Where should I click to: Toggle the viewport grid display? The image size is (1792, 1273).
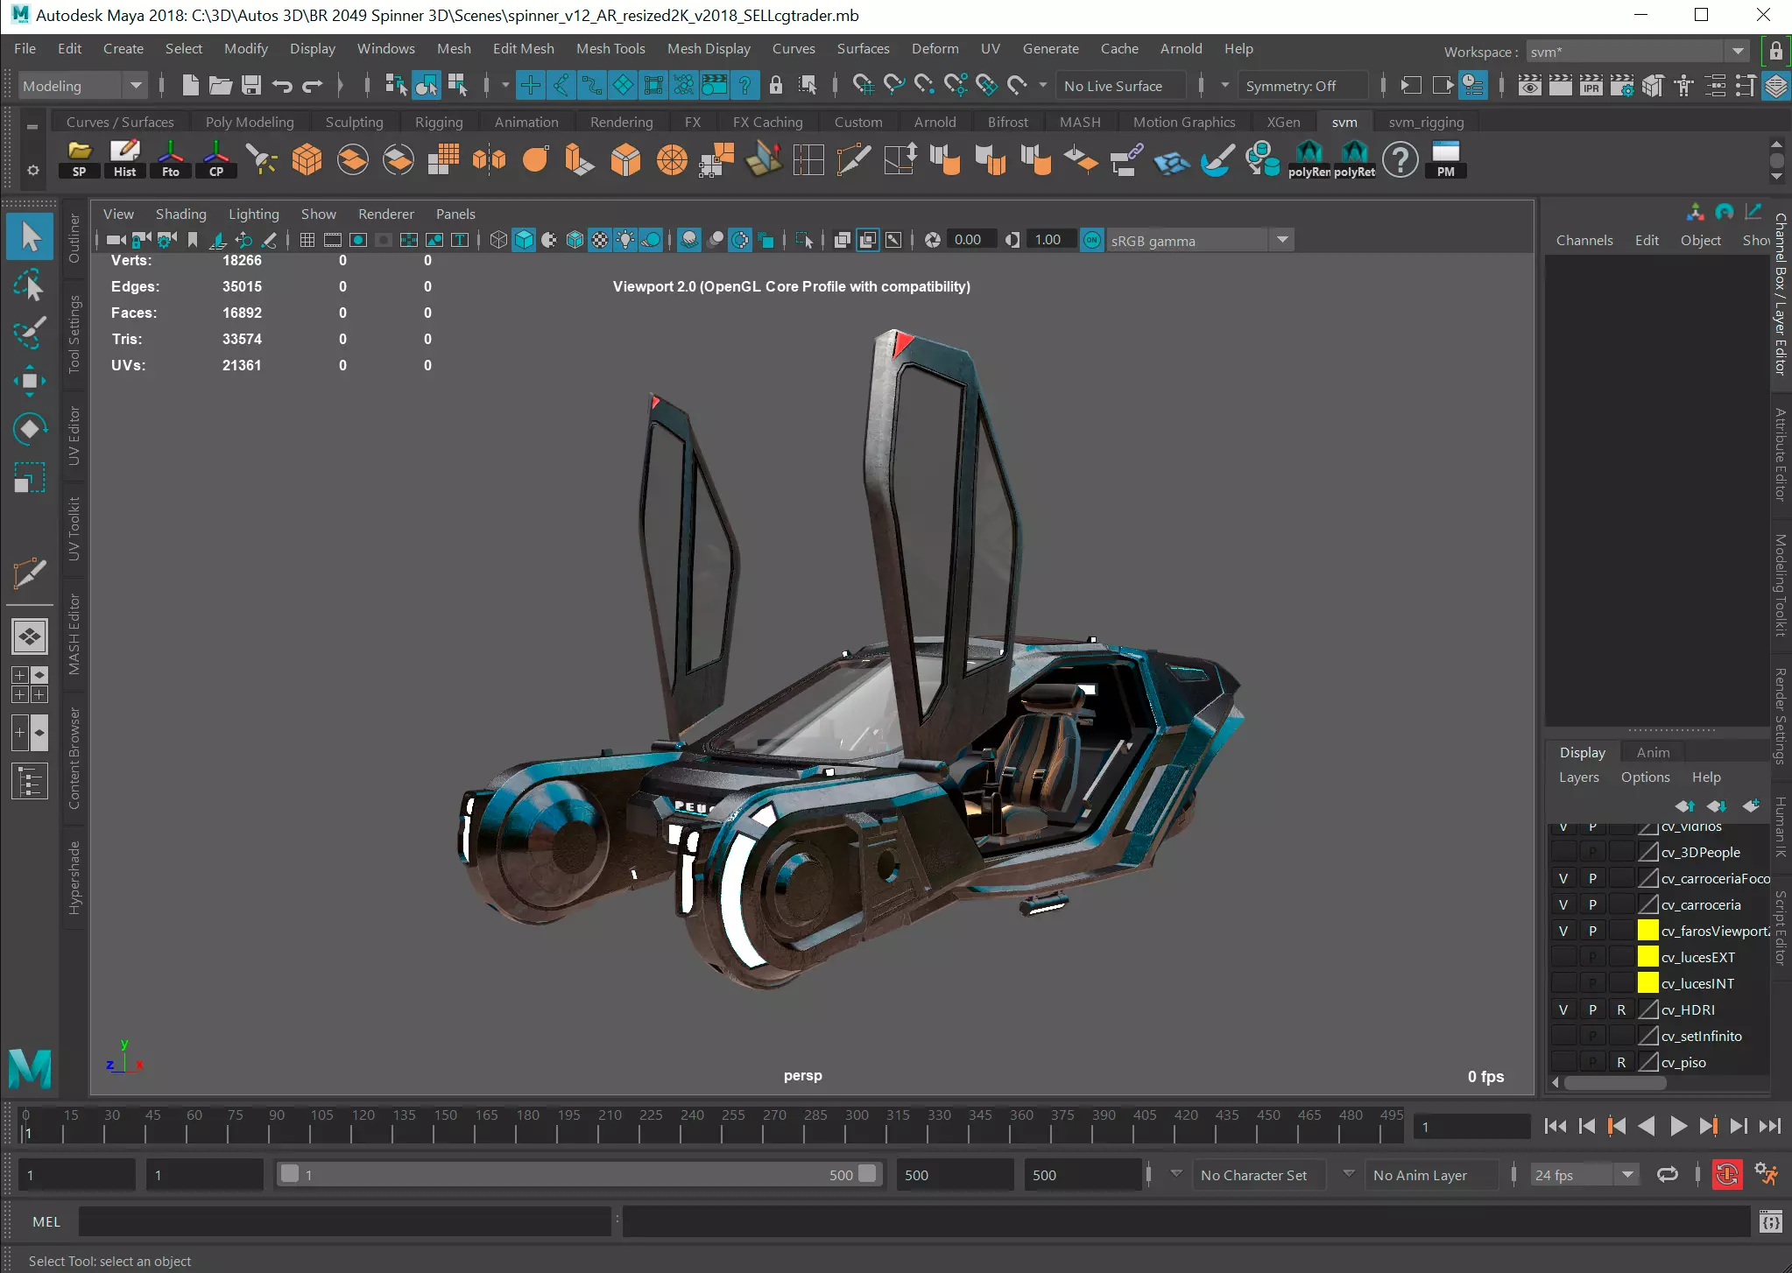307,240
